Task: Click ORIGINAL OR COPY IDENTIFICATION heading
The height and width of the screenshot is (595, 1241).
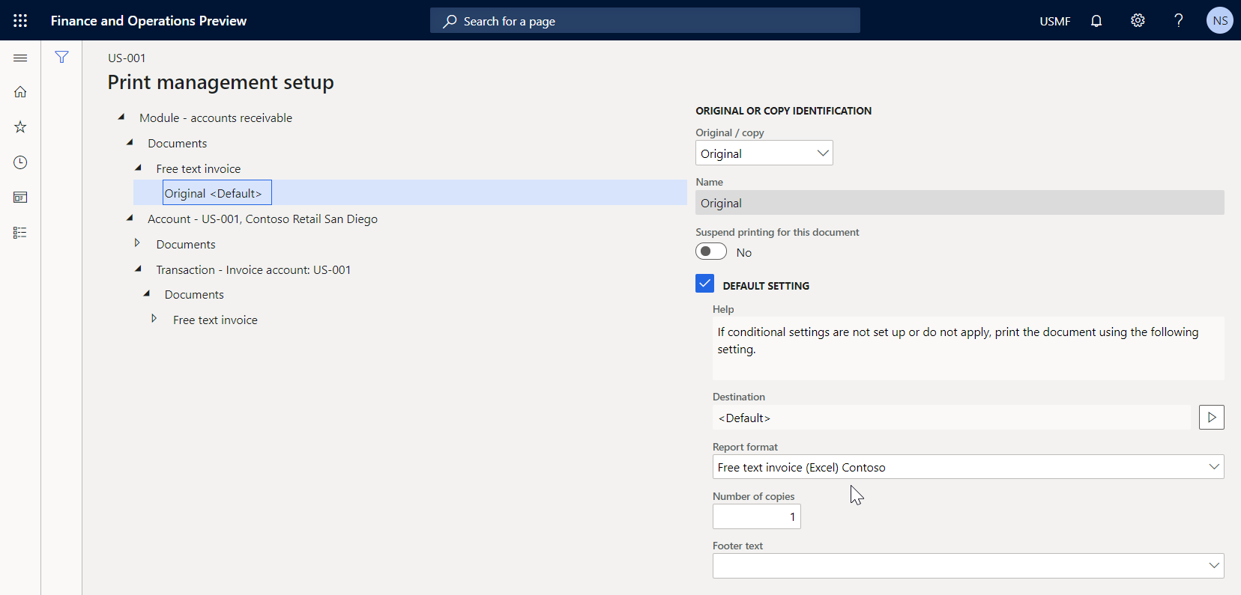Action: pos(784,111)
